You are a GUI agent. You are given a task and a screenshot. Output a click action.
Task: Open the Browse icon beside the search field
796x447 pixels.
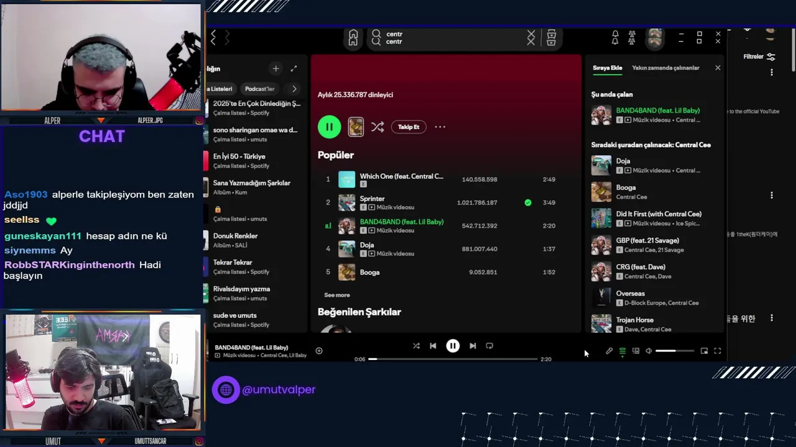(x=551, y=38)
